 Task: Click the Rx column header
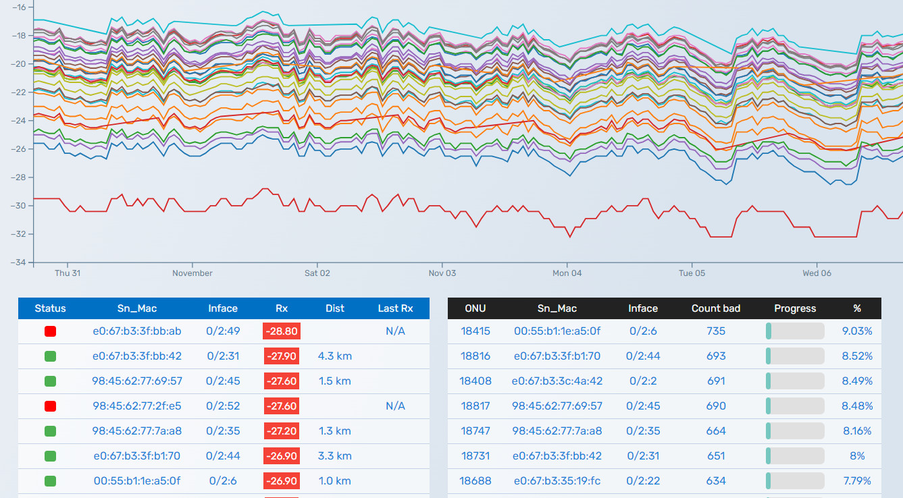[282, 308]
